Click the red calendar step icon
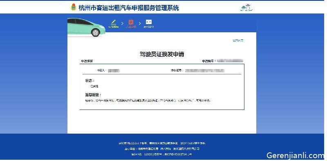The image size is (327, 161). [131, 22]
